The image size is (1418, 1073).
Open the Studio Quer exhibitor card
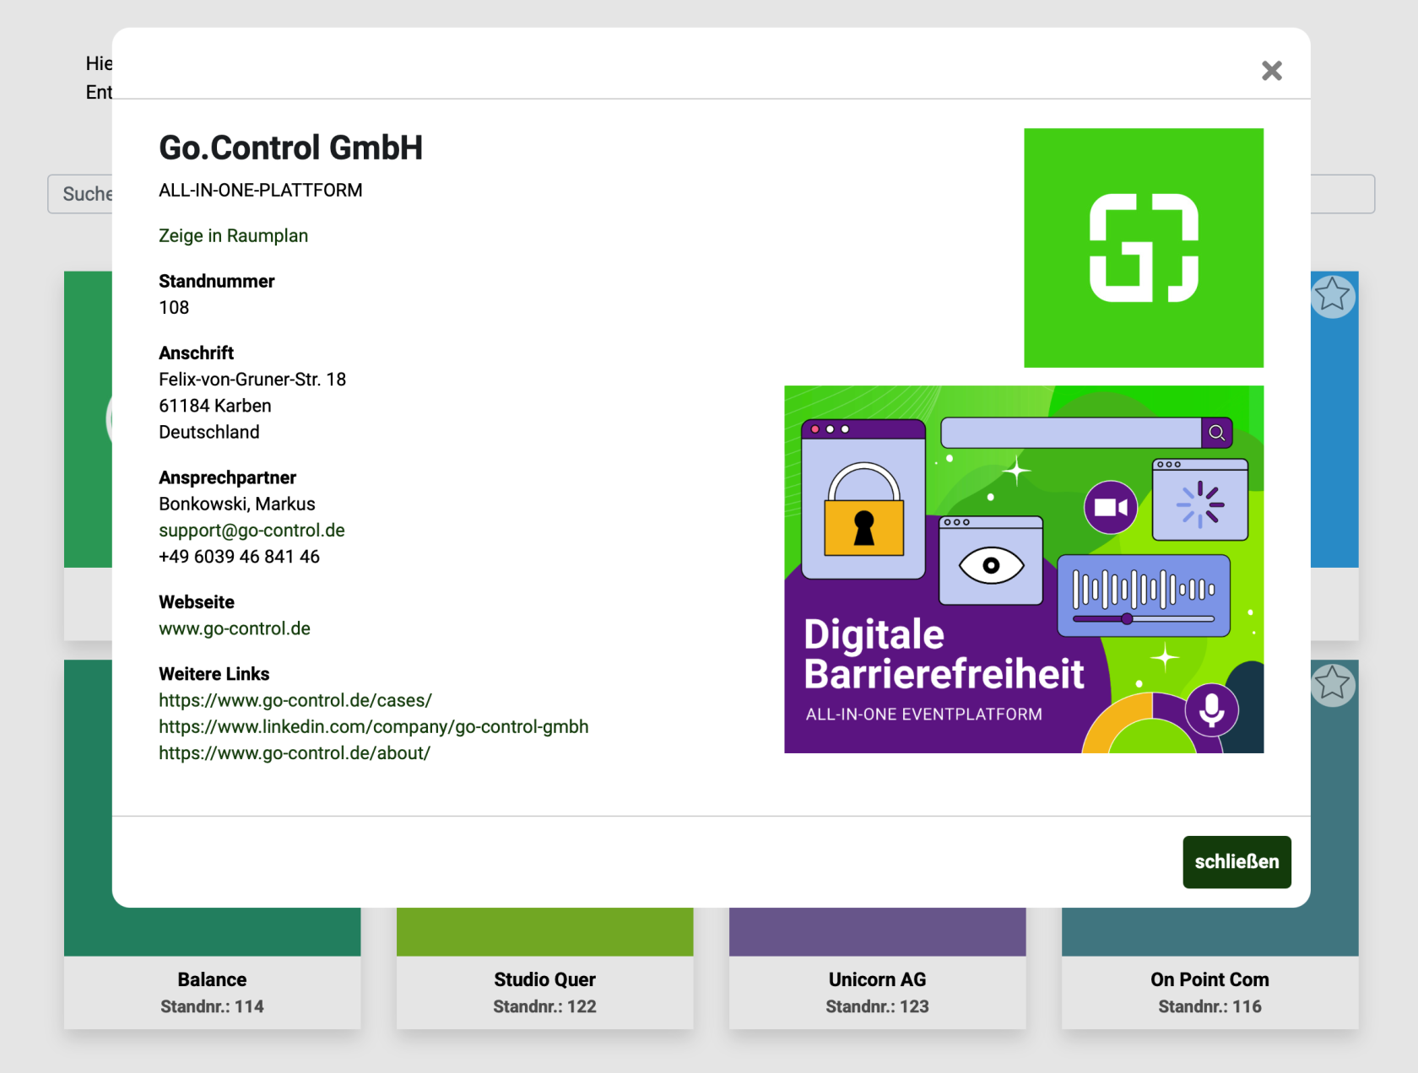click(544, 968)
